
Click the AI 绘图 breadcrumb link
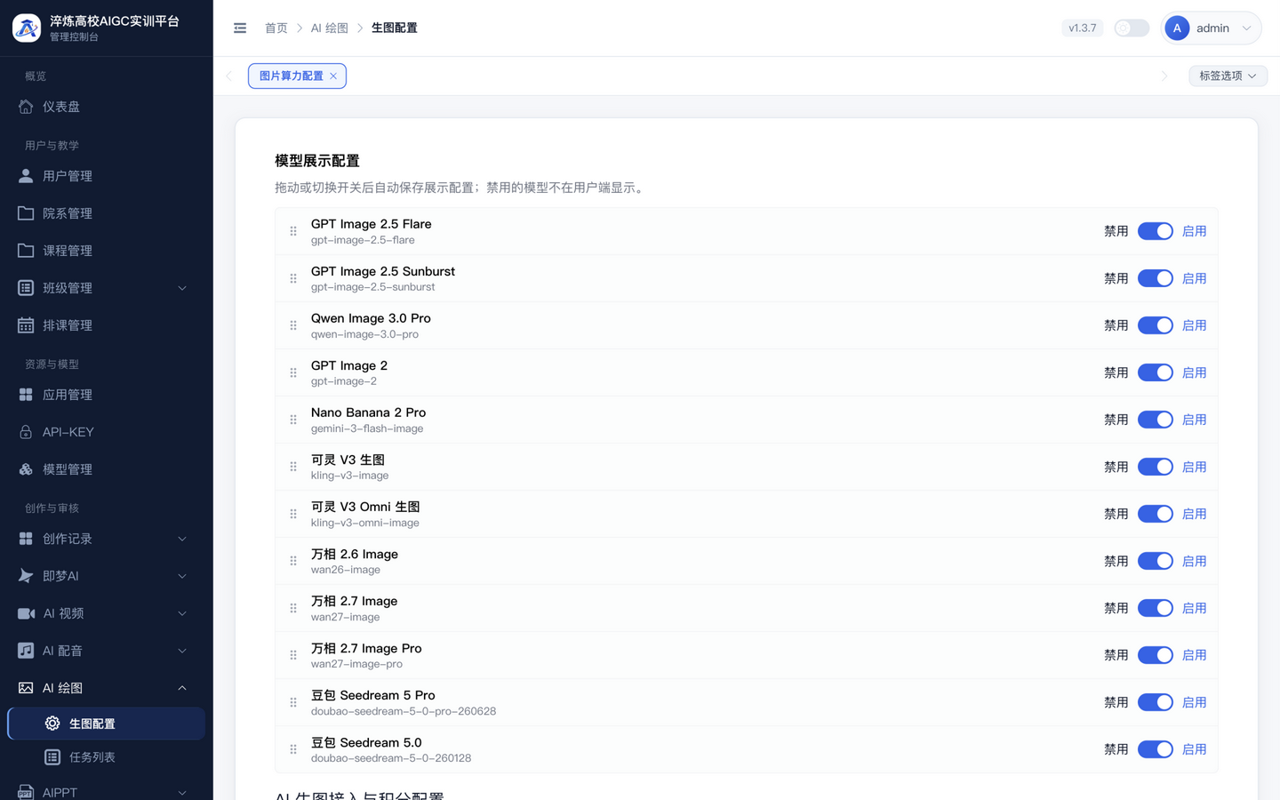point(330,28)
